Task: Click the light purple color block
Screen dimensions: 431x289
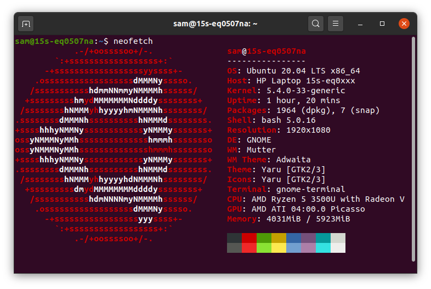Action: [309, 248]
